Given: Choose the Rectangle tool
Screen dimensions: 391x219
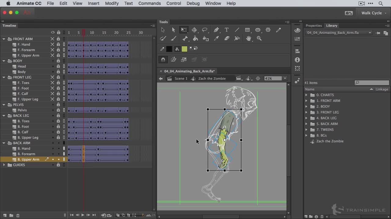Looking at the screenshot, I should [x=247, y=30].
